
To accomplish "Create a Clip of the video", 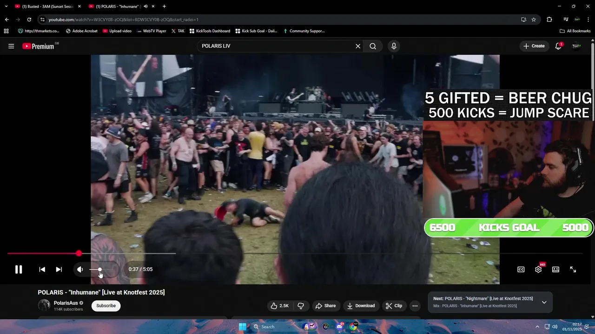I will 394,306.
